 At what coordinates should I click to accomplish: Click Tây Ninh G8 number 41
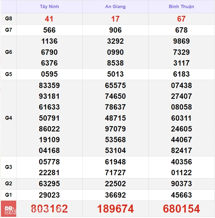(49, 19)
